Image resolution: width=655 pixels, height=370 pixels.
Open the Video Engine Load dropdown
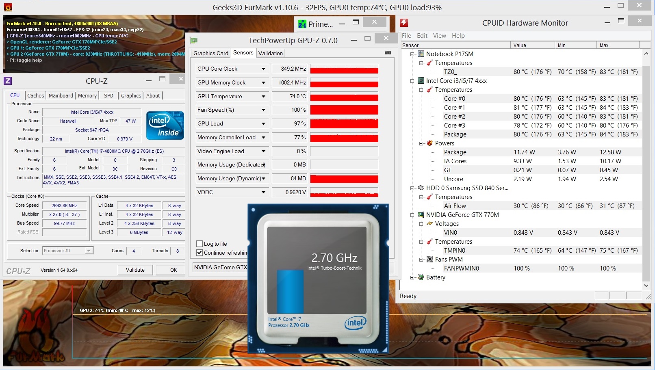(x=263, y=151)
